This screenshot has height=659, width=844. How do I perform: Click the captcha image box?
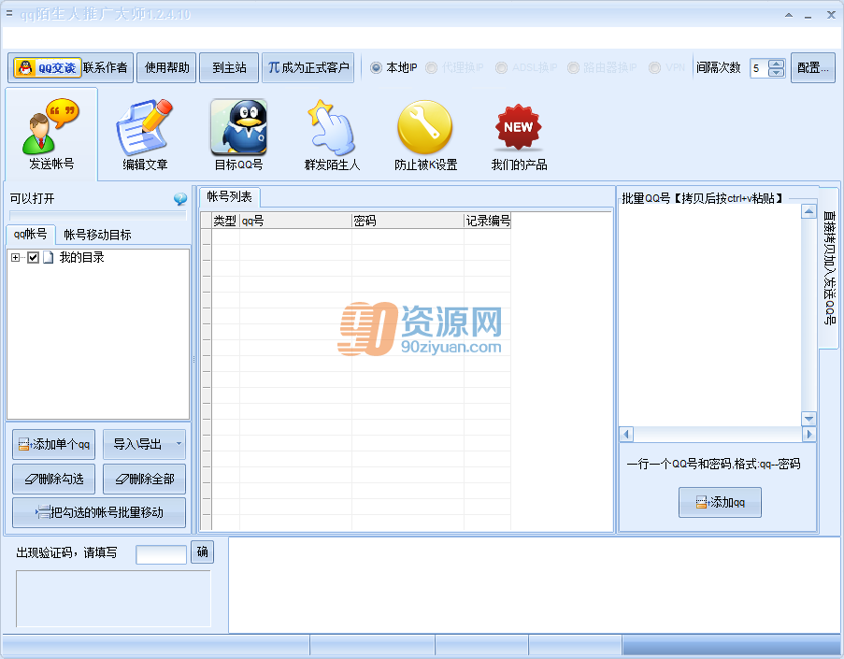[113, 598]
